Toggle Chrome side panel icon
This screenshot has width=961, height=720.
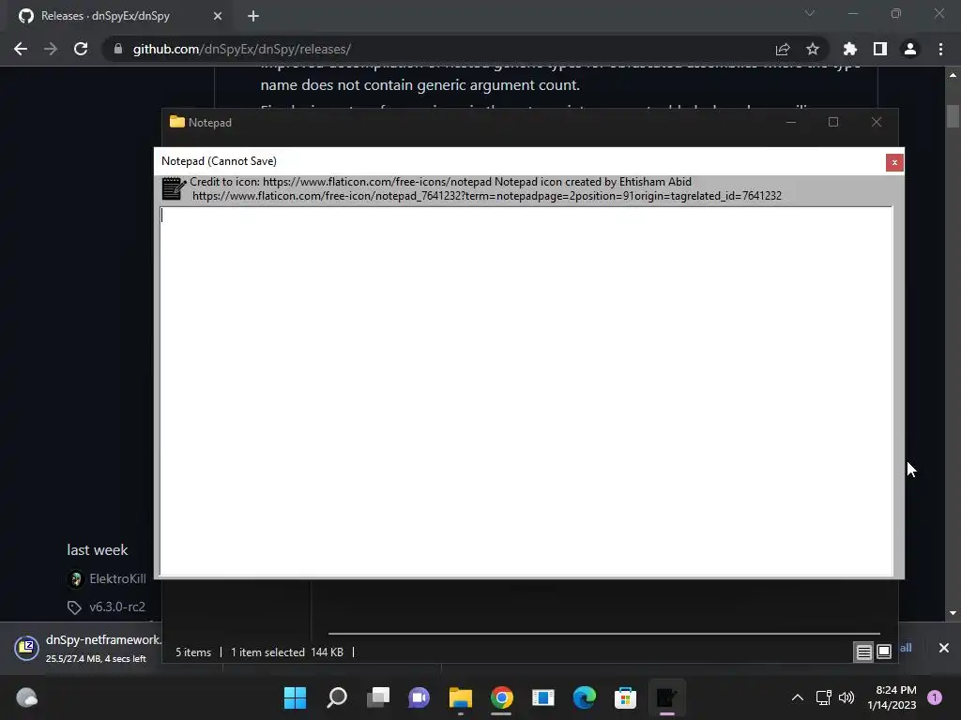click(880, 49)
